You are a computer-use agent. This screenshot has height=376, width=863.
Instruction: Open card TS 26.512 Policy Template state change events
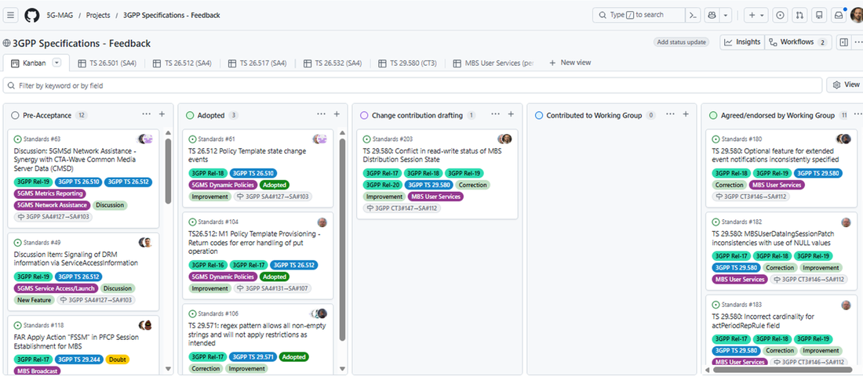point(247,155)
